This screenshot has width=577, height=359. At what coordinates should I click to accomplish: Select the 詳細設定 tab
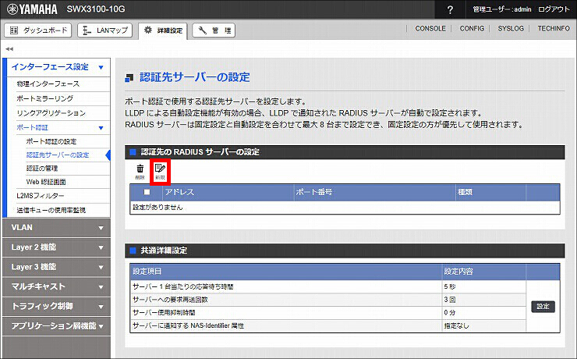click(163, 30)
